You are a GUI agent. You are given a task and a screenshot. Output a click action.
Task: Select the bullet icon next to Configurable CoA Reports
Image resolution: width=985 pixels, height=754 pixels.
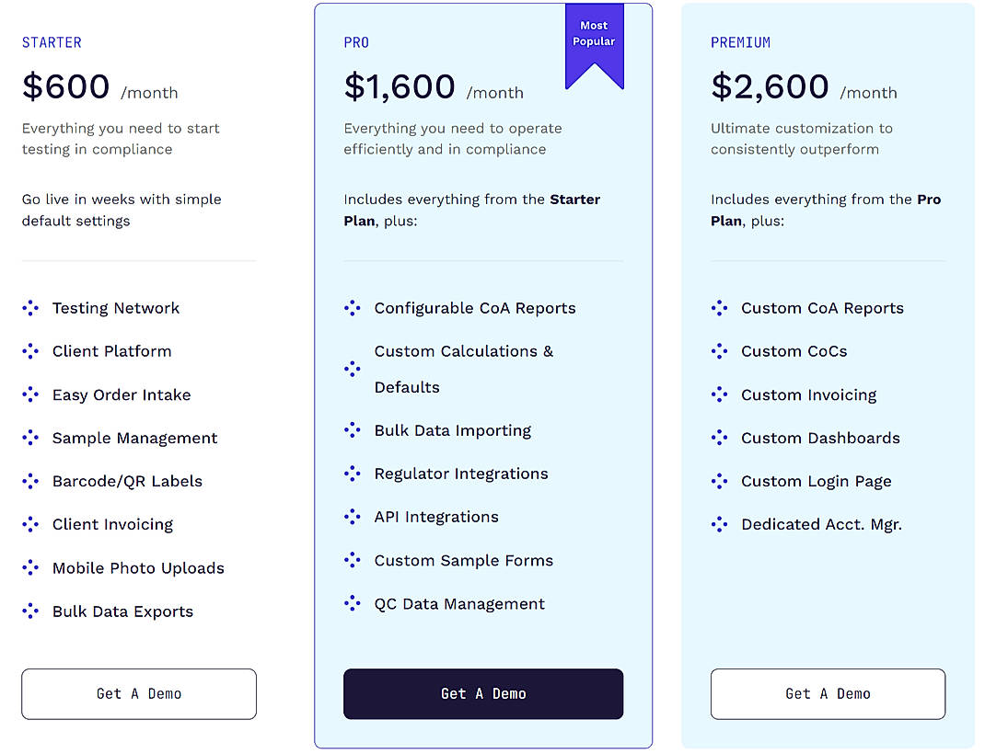pos(352,308)
